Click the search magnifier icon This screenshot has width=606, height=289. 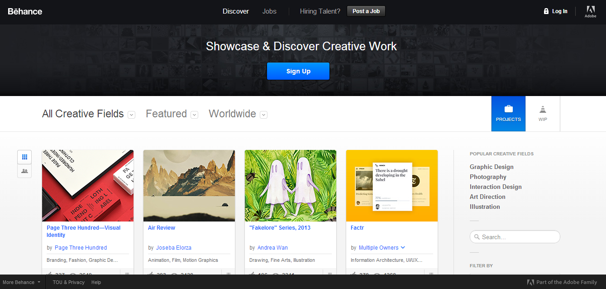477,237
